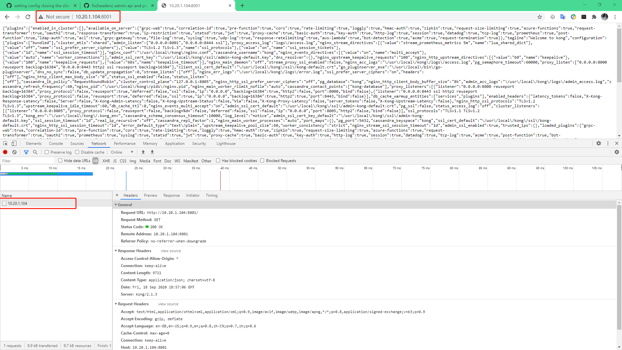Select the inspect element tool
622x350 pixels.
[5, 143]
